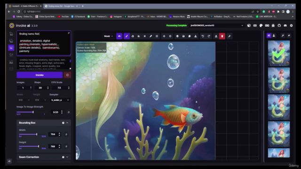Image resolution: width=301 pixels, height=169 pixels.
Task: Show gallery user uploads tab
Action: (274, 36)
